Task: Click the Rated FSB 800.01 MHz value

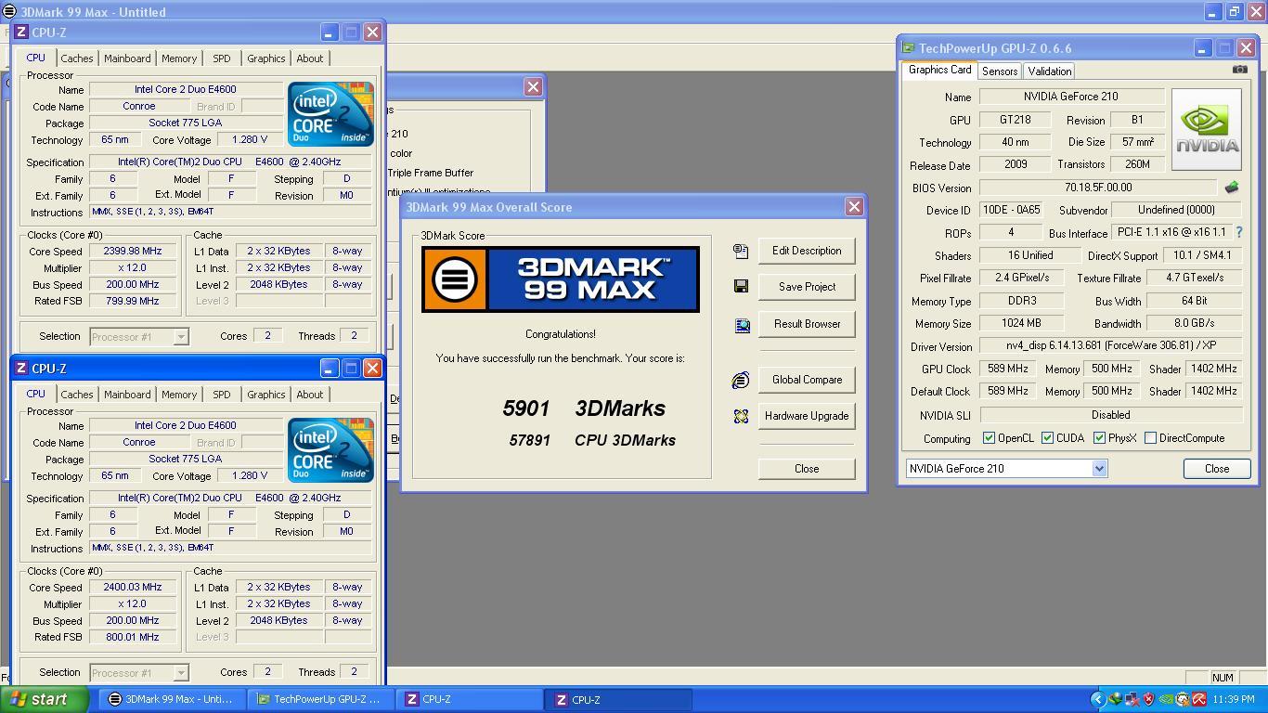Action: coord(133,637)
